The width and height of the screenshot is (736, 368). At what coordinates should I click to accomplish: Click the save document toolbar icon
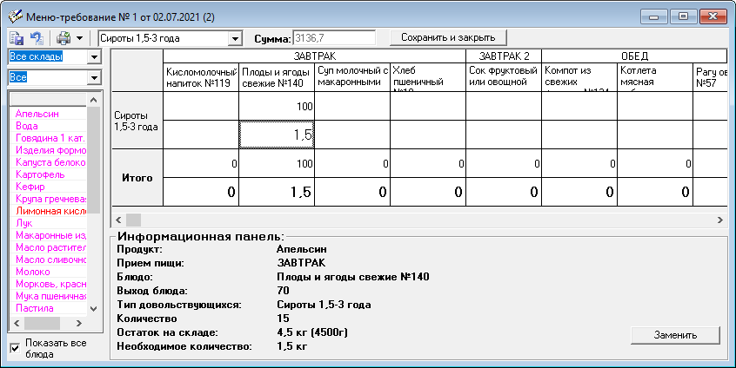pyautogui.click(x=17, y=38)
